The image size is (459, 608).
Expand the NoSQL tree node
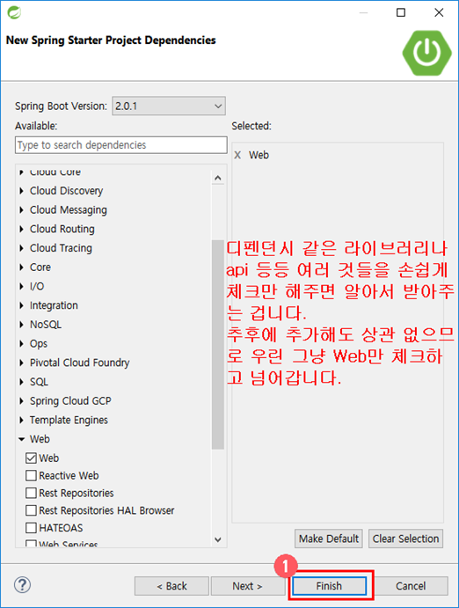click(22, 325)
